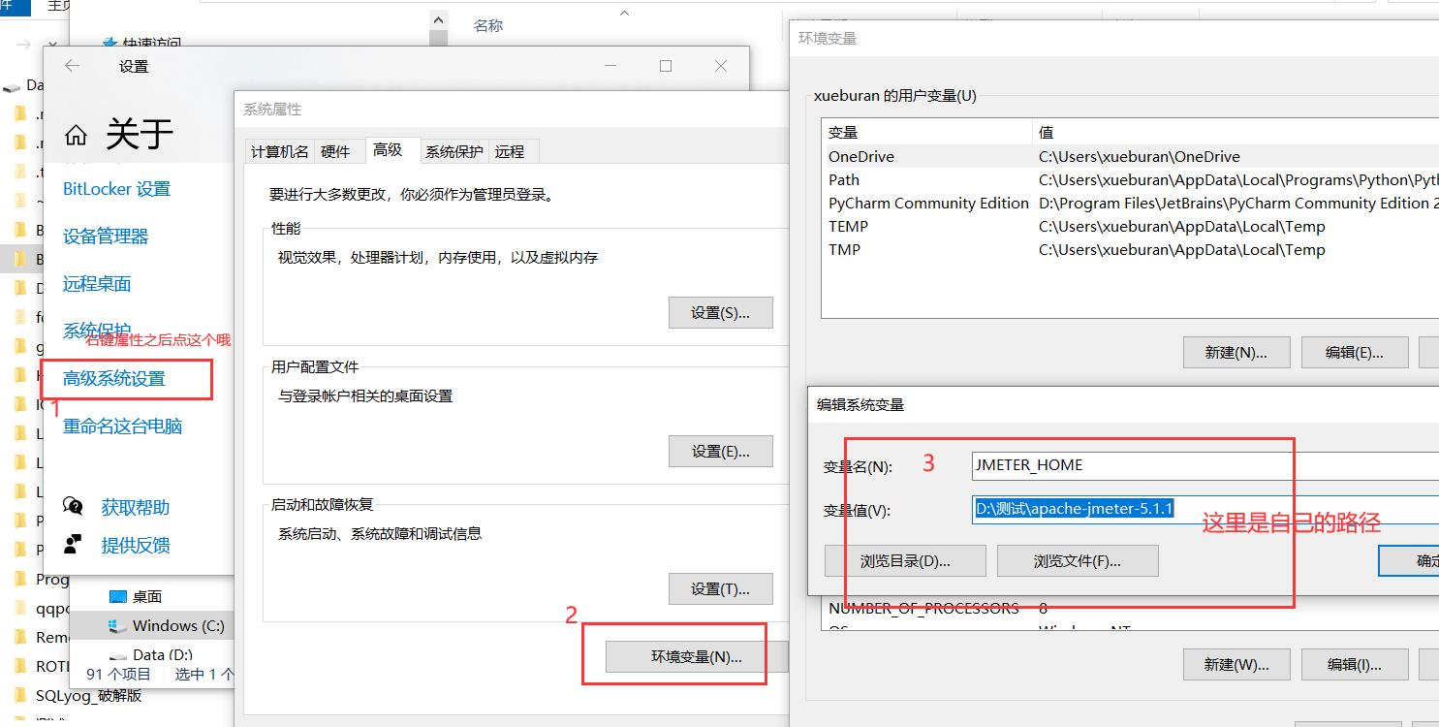
Task: Select TMP user variable row
Action: click(1130, 249)
